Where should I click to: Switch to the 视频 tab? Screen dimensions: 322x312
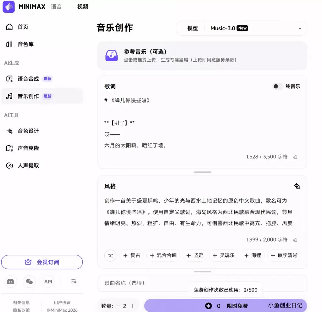[83, 7]
